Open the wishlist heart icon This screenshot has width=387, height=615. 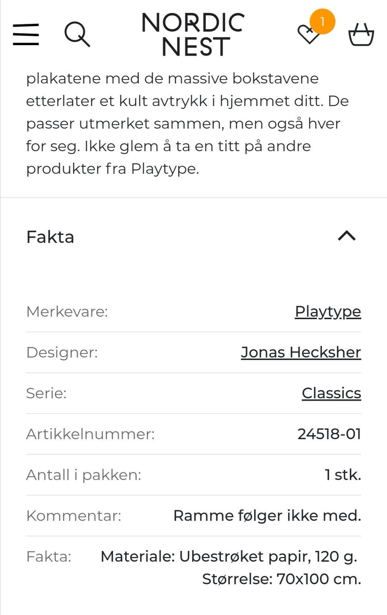[308, 35]
